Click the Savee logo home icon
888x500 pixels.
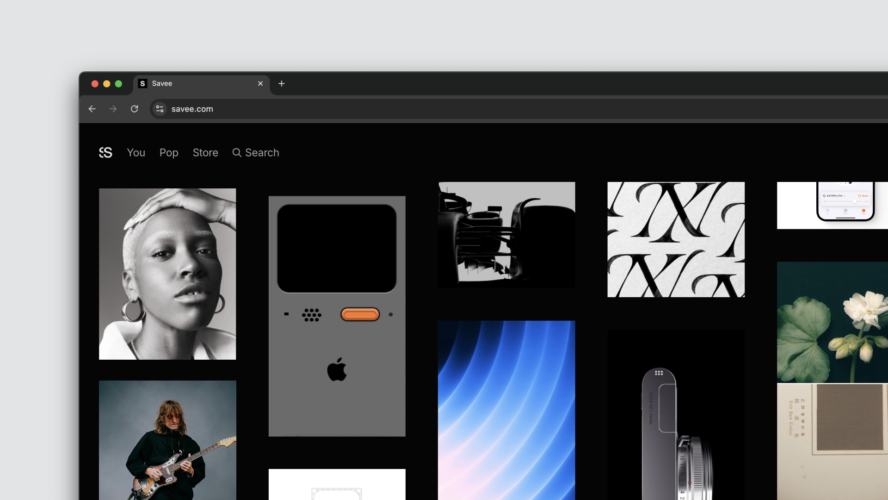pos(105,153)
